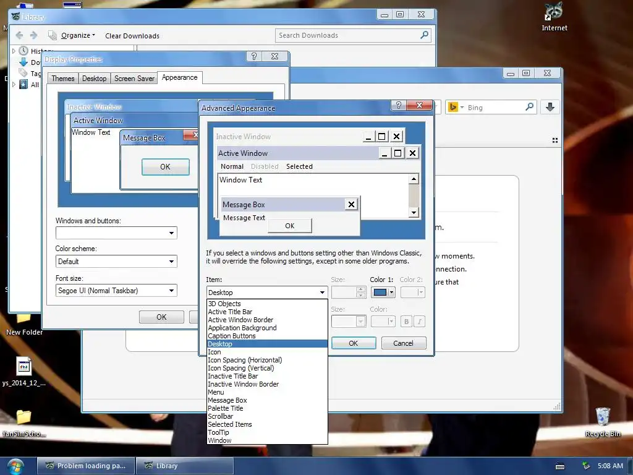
Task: Select the highlighted Desktop list entry
Action: click(x=267, y=344)
